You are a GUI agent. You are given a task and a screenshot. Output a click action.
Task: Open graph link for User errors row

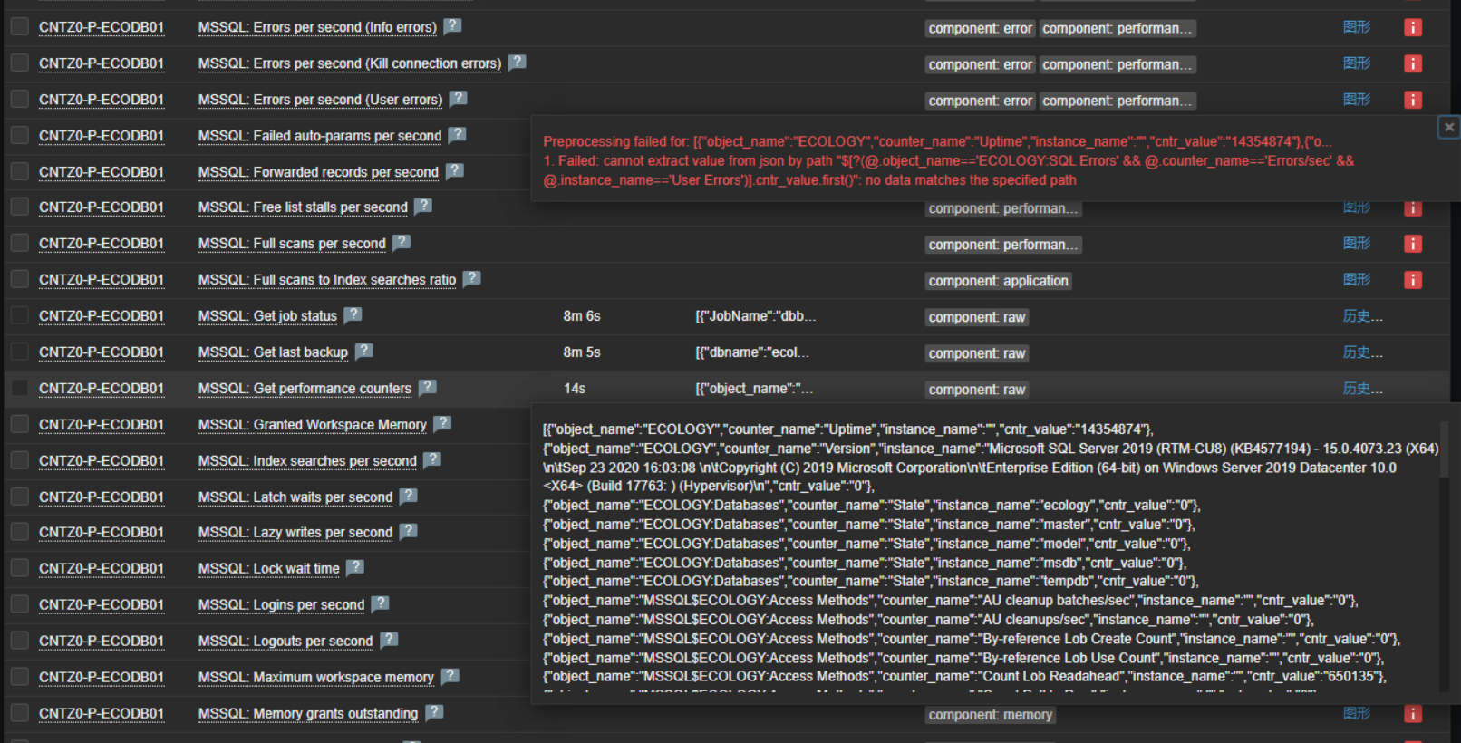pos(1357,100)
